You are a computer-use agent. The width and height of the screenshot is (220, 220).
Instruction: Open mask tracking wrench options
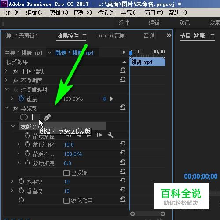click(x=110, y=135)
